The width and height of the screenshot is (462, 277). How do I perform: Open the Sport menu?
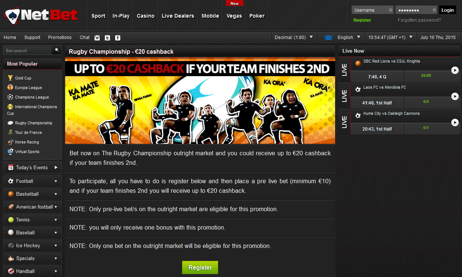point(98,16)
